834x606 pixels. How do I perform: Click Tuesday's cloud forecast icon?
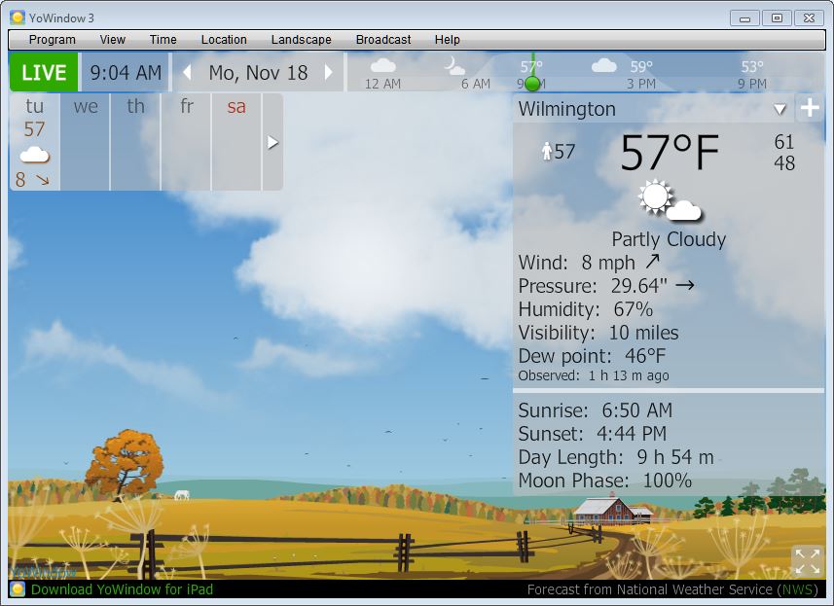coord(35,155)
